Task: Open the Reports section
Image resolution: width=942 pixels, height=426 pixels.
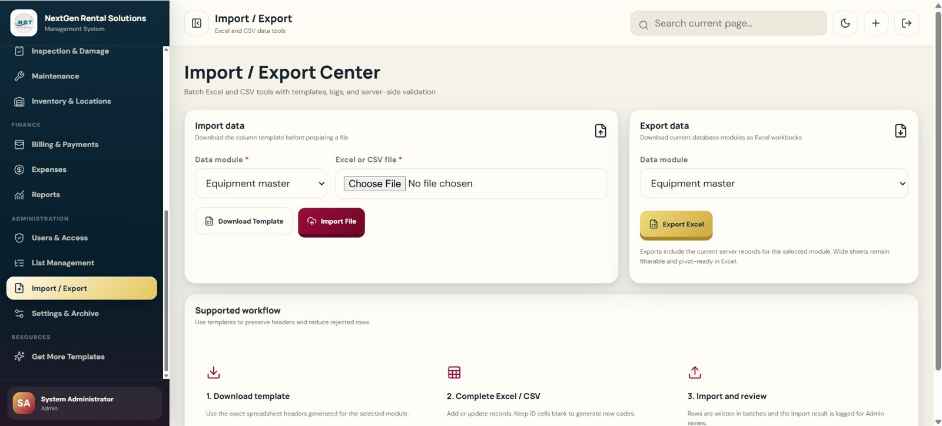Action: (82, 195)
